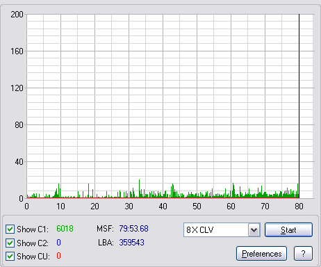
Task: Click the LBA value 359543
Action: tap(131, 243)
